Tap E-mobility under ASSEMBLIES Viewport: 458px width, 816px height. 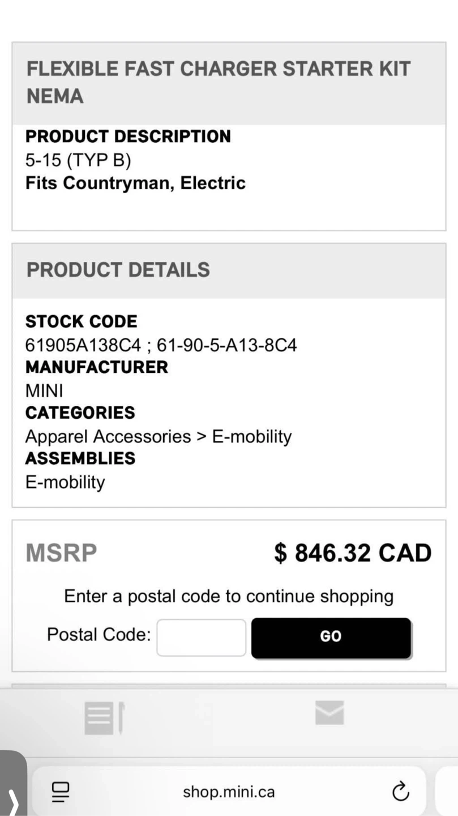65,482
